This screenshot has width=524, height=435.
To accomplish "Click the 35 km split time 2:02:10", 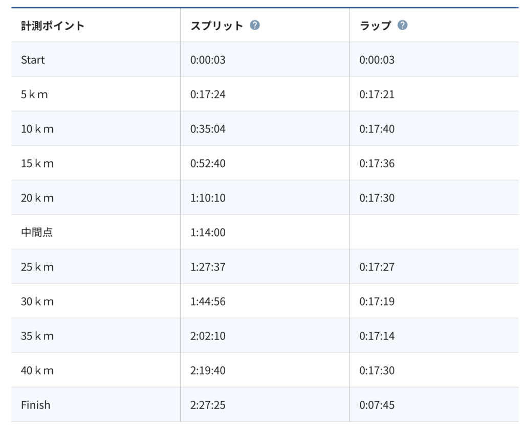I will point(208,336).
